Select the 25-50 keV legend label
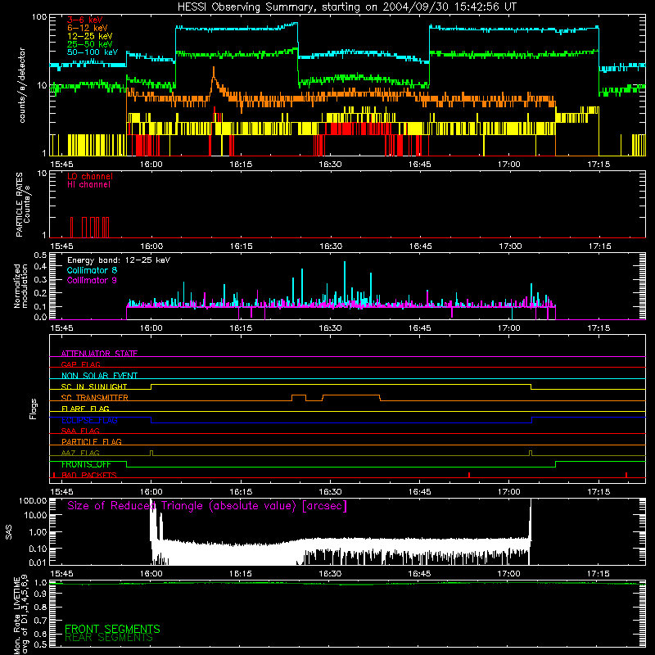The height and width of the screenshot is (655, 655). pos(90,44)
